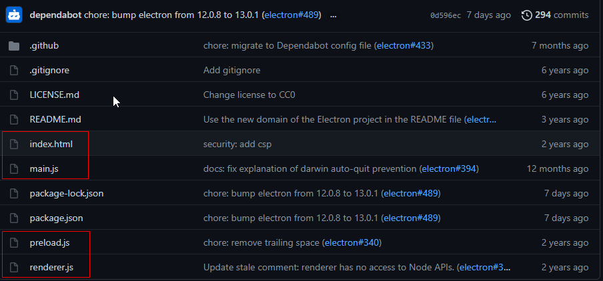Open the dependabot author link

(x=55, y=15)
